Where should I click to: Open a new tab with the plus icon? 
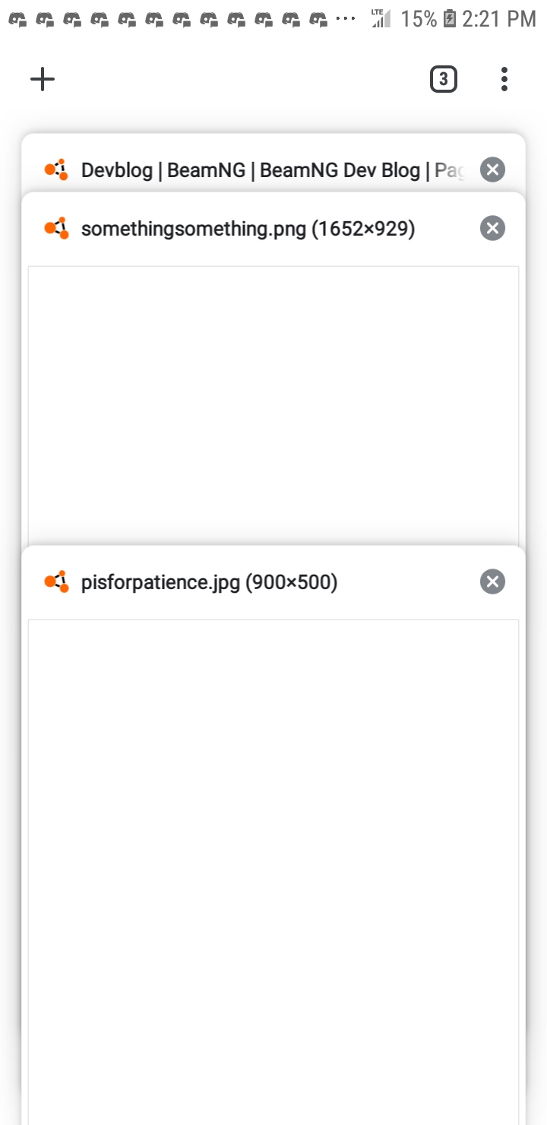click(x=43, y=79)
